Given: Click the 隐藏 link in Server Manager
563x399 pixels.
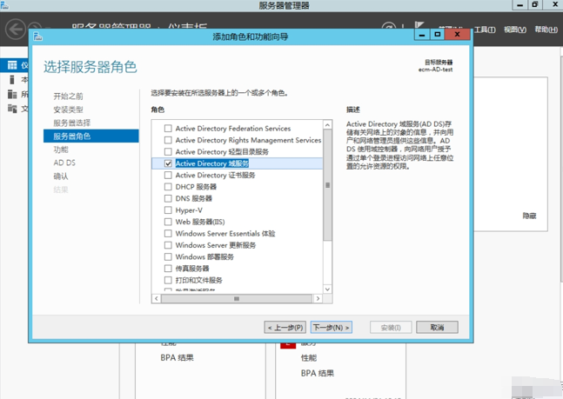Looking at the screenshot, I should coord(529,216).
